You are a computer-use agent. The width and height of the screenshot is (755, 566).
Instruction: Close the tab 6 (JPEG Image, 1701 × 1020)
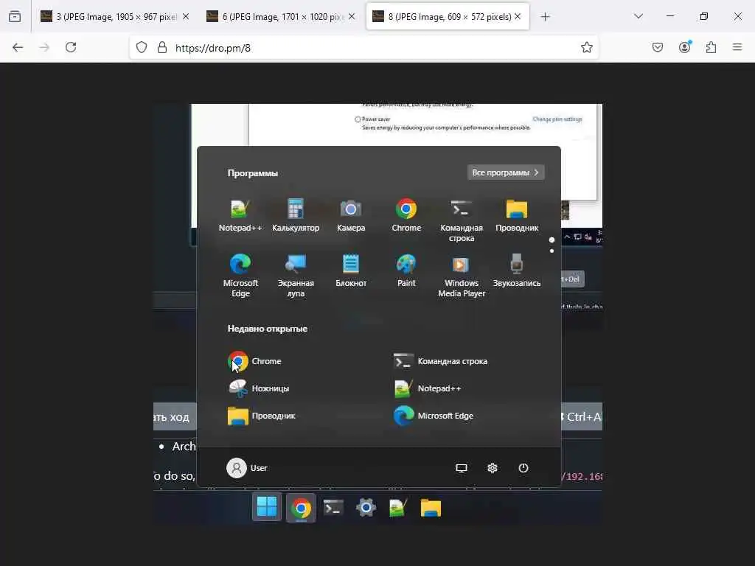tap(352, 16)
